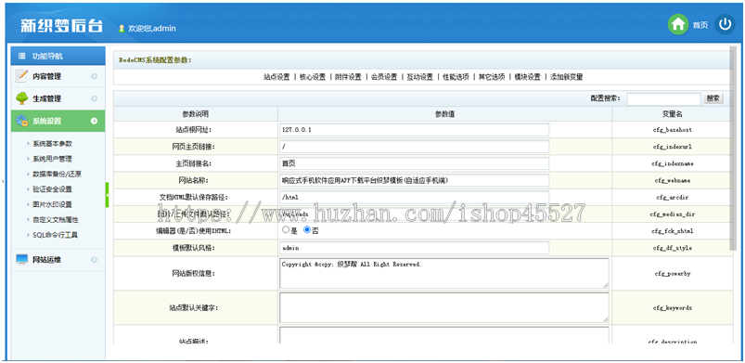Click the admin user avatar icon
This screenshot has height=363, width=745.
[122, 29]
